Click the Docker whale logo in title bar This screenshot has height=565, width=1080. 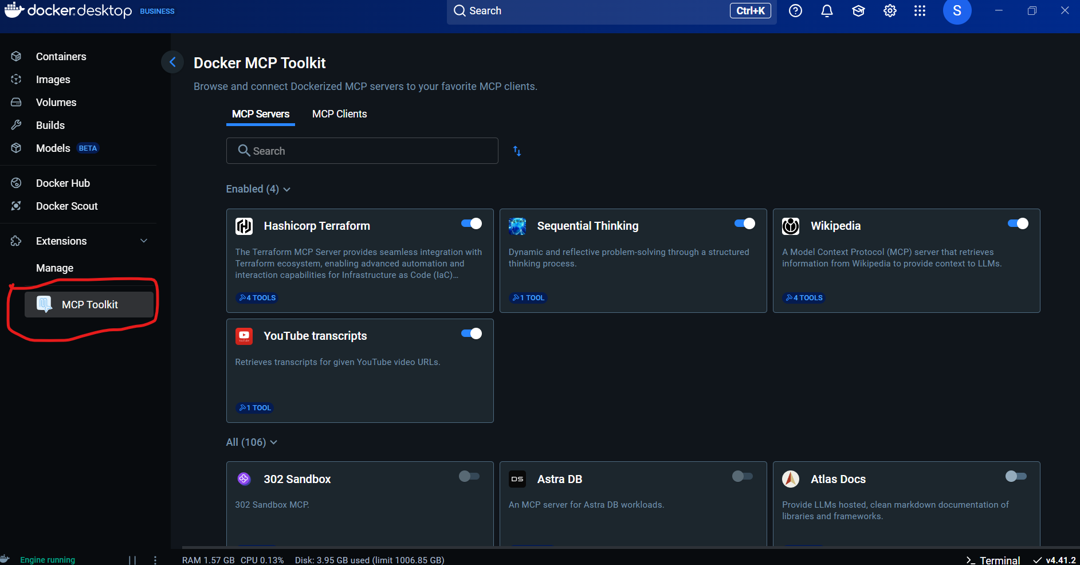click(14, 10)
